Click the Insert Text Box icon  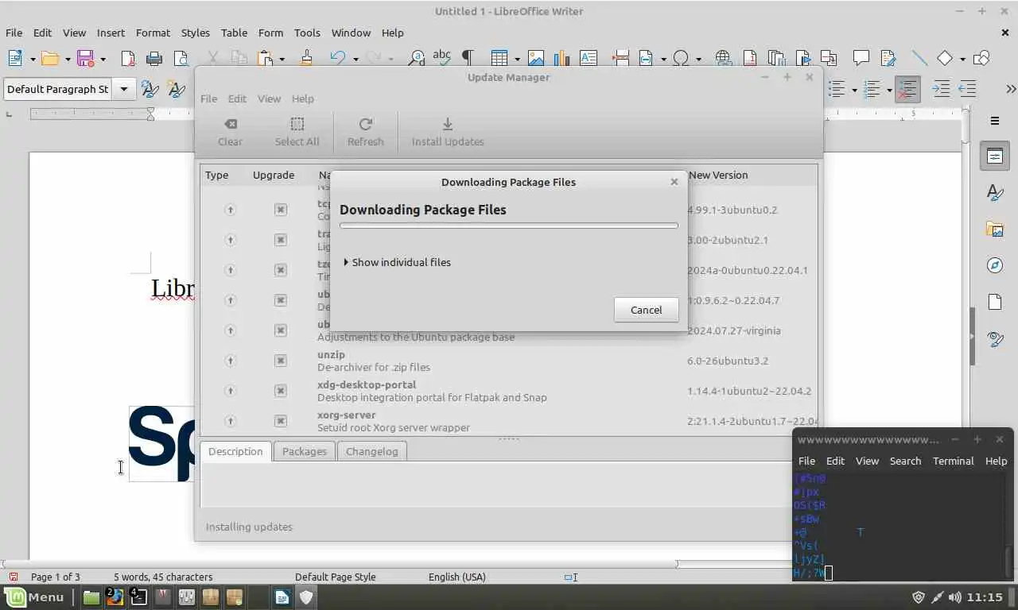point(589,58)
